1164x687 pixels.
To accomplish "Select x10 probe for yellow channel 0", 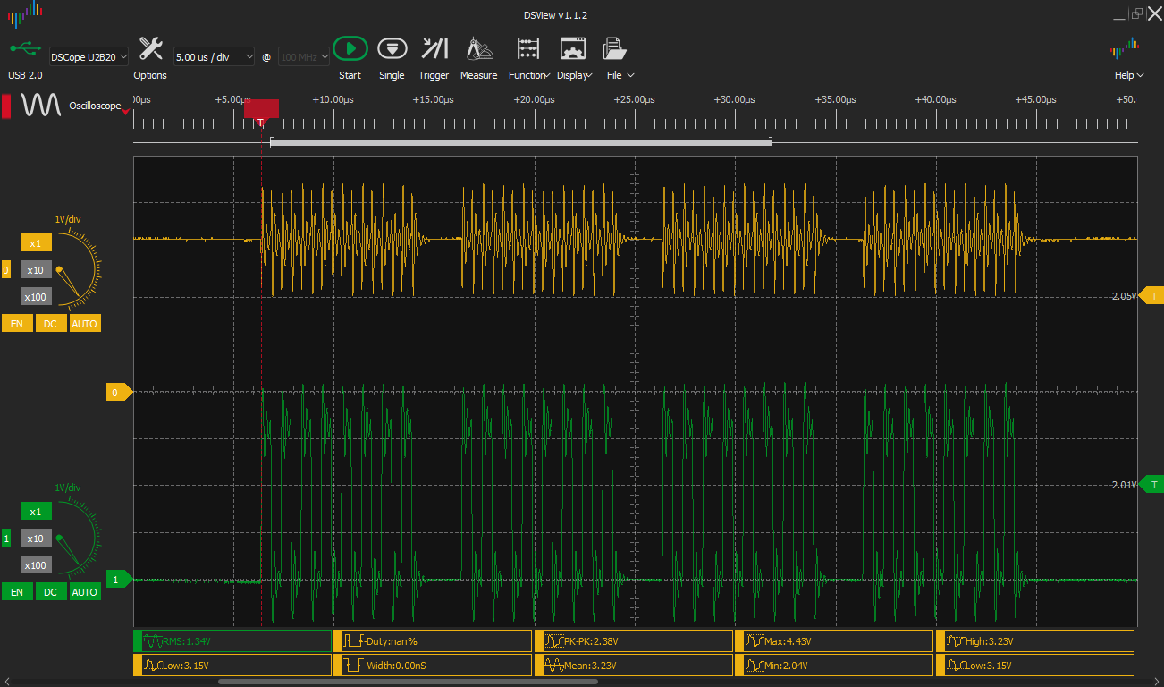I will coord(36,270).
